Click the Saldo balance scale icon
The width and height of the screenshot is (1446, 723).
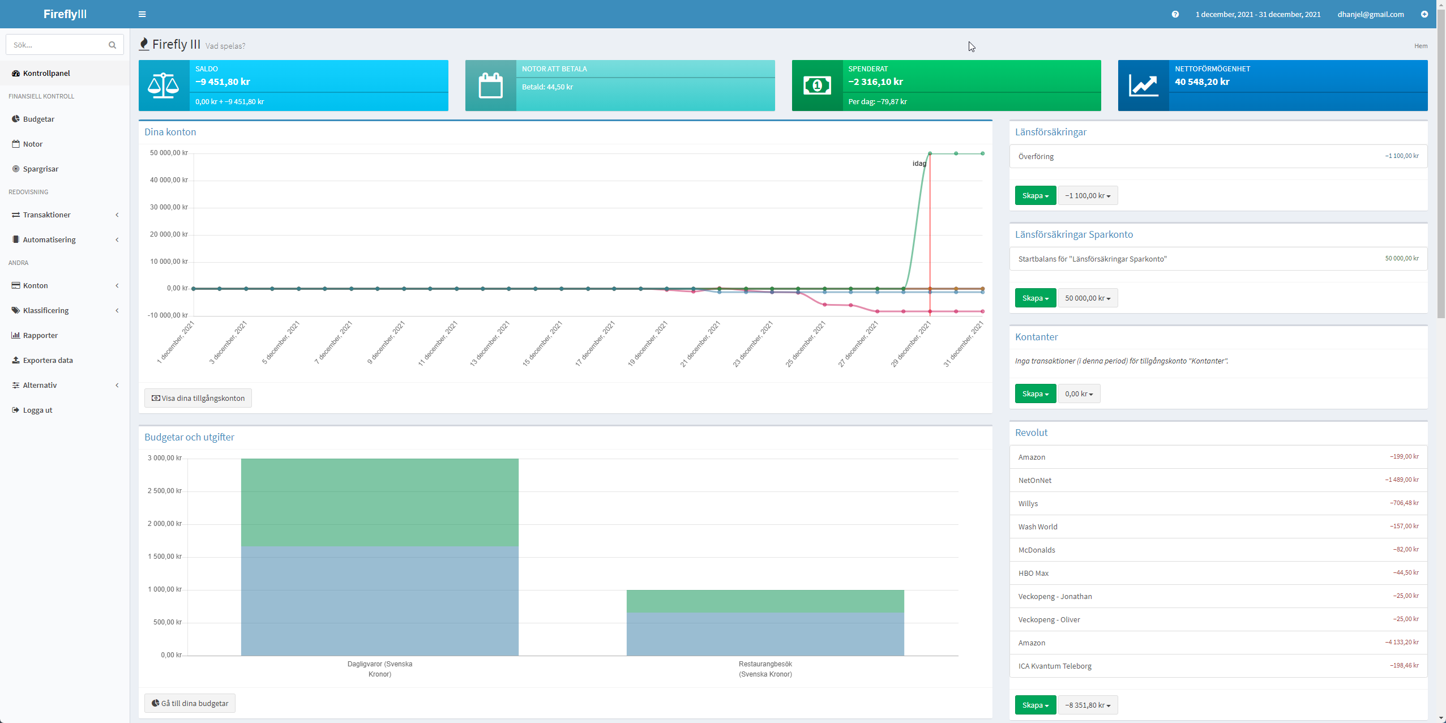[164, 85]
